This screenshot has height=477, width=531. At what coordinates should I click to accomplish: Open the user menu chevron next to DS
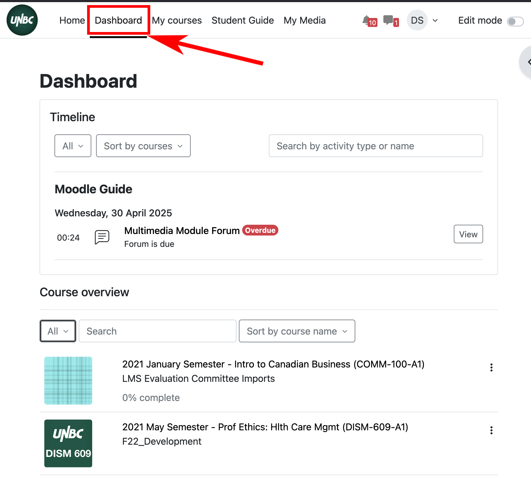pos(435,20)
